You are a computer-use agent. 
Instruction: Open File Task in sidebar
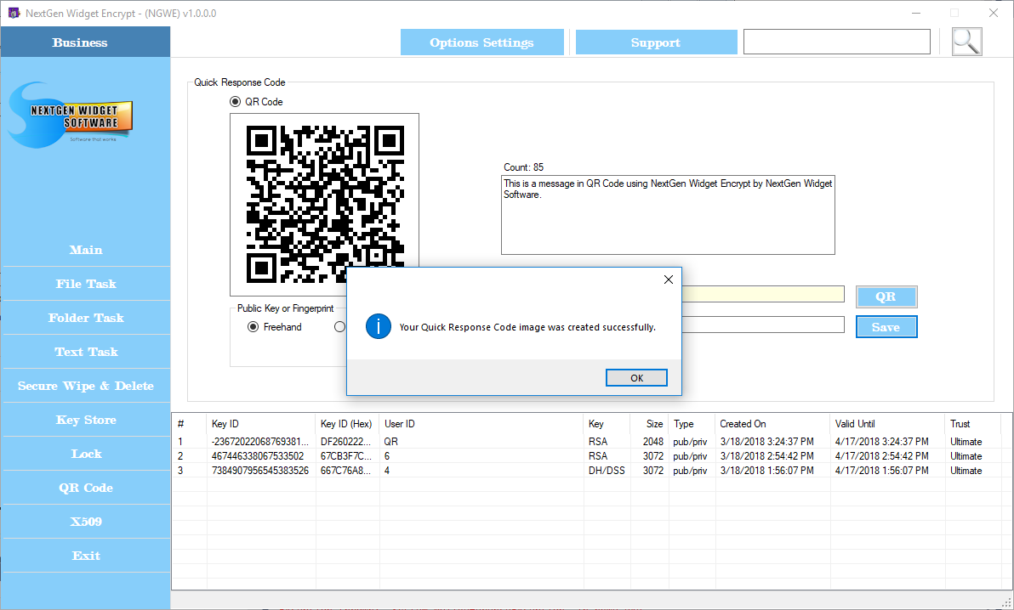coord(86,284)
